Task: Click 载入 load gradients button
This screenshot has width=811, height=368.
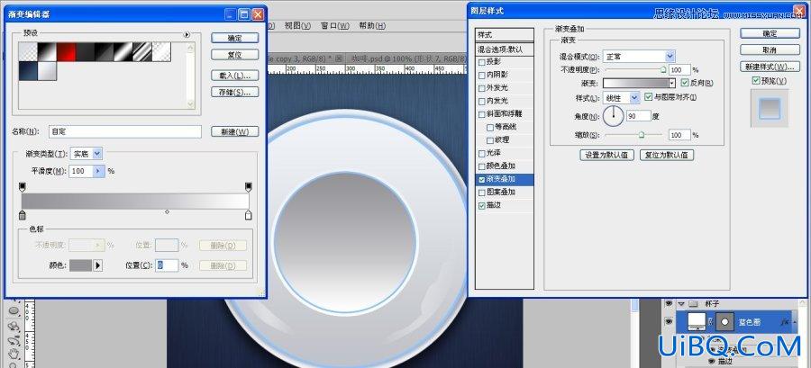Action: coord(235,76)
